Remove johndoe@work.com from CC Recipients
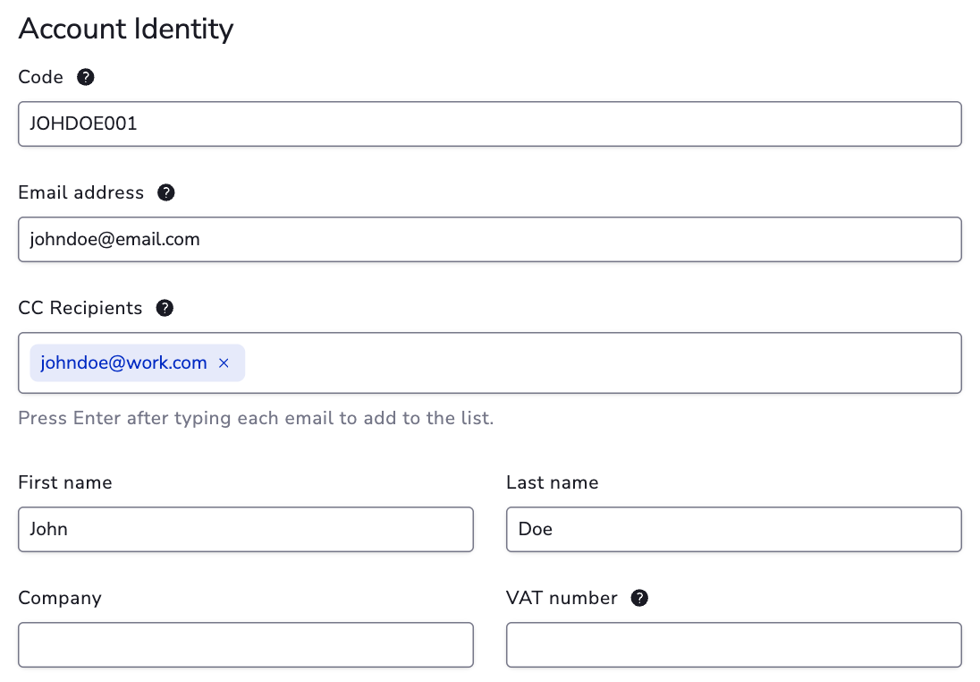The image size is (980, 682). [224, 362]
